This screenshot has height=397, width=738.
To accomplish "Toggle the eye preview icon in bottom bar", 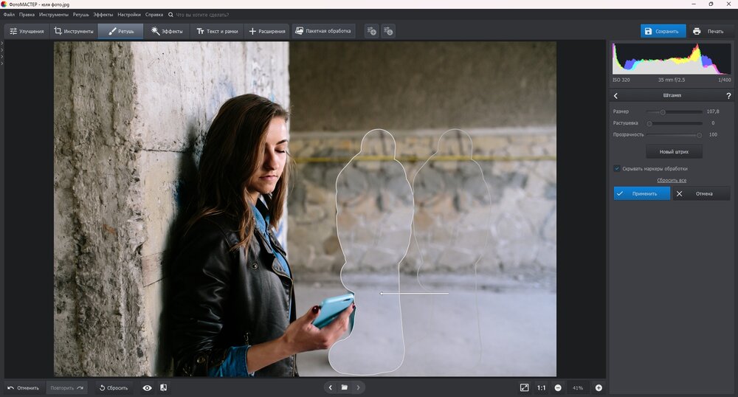I will 147,387.
